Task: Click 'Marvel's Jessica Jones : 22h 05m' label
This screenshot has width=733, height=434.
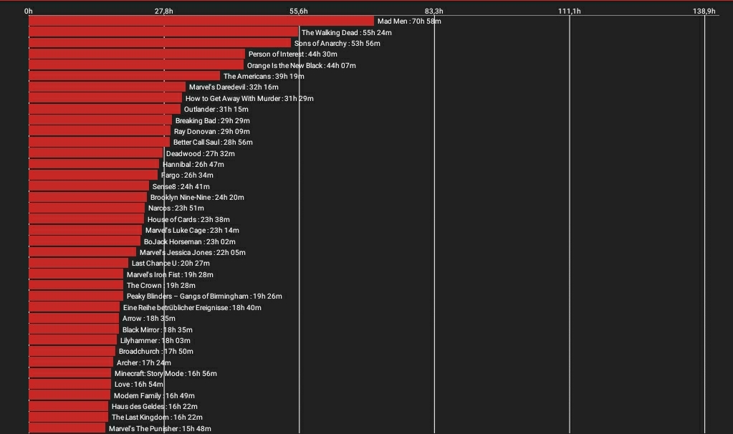Action: pyautogui.click(x=193, y=253)
